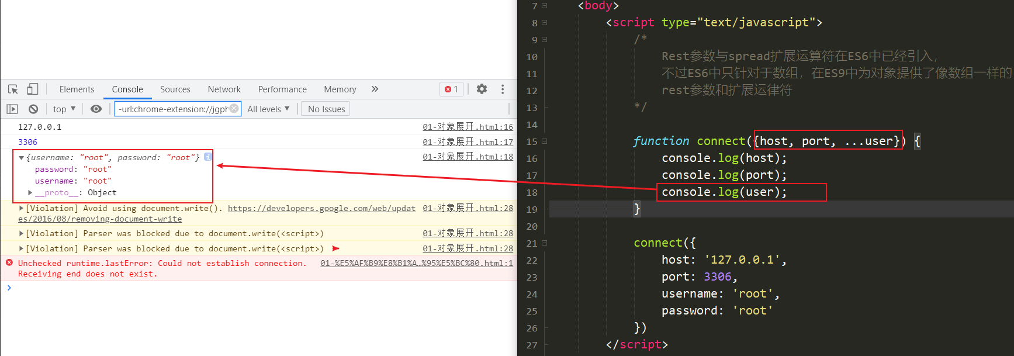Viewport: 1014px width, 356px height.
Task: Click the script type text/javascript tag
Action: [714, 22]
